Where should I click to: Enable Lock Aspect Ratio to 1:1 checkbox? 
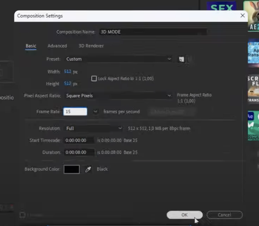pos(94,79)
